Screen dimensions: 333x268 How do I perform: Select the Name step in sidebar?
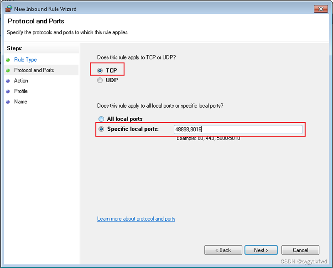coord(21,102)
